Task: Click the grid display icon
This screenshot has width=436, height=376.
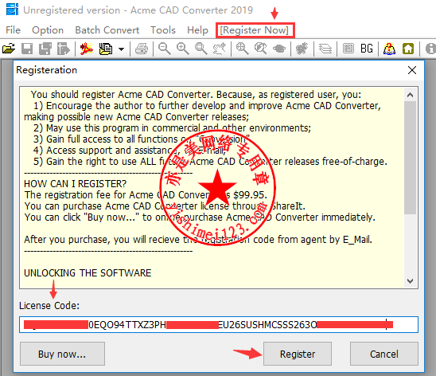Action: [x=348, y=49]
